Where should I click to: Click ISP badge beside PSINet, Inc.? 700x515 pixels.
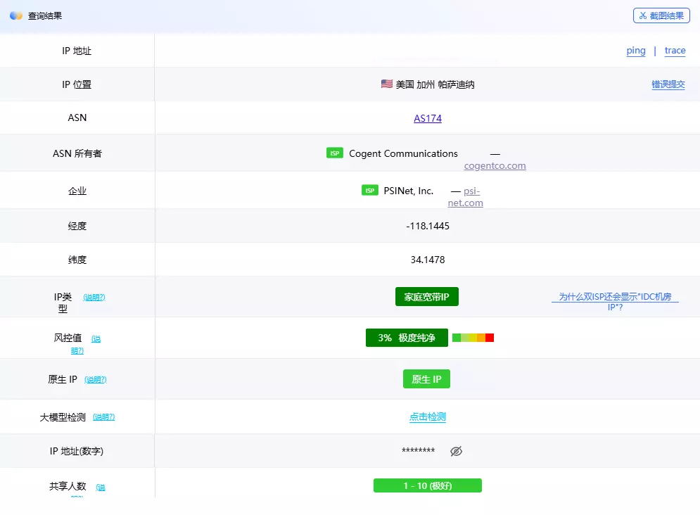(x=369, y=191)
